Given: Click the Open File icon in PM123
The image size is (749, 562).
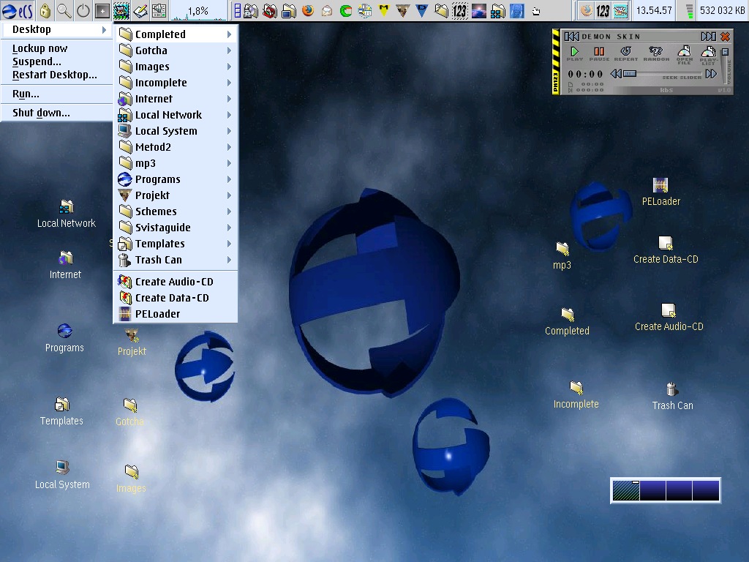Looking at the screenshot, I should click(x=684, y=53).
